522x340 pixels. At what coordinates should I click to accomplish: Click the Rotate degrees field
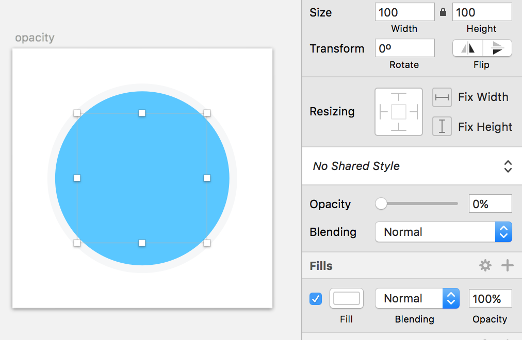tap(404, 48)
